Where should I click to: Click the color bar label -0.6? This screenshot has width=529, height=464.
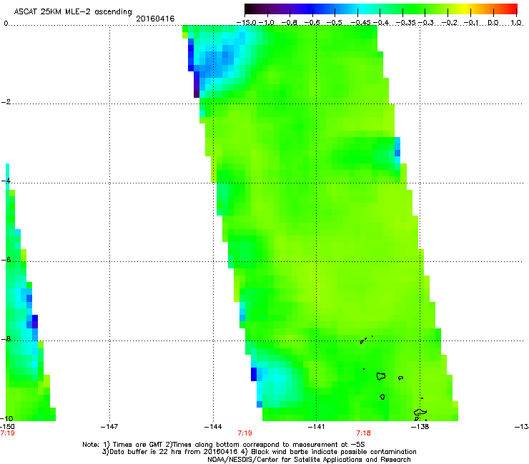coord(312,23)
